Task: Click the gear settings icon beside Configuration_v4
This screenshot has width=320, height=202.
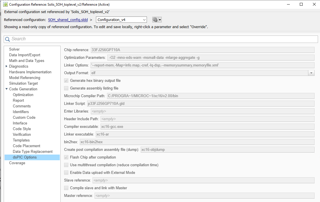Action: point(155,20)
